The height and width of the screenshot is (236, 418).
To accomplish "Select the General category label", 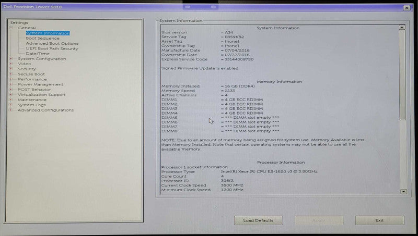I will tap(27, 28).
